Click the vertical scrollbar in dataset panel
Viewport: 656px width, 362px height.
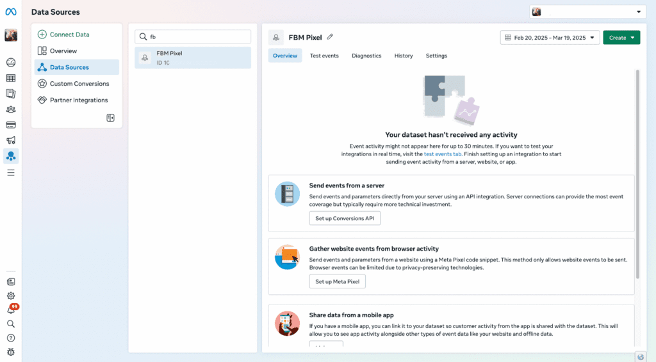(x=637, y=175)
